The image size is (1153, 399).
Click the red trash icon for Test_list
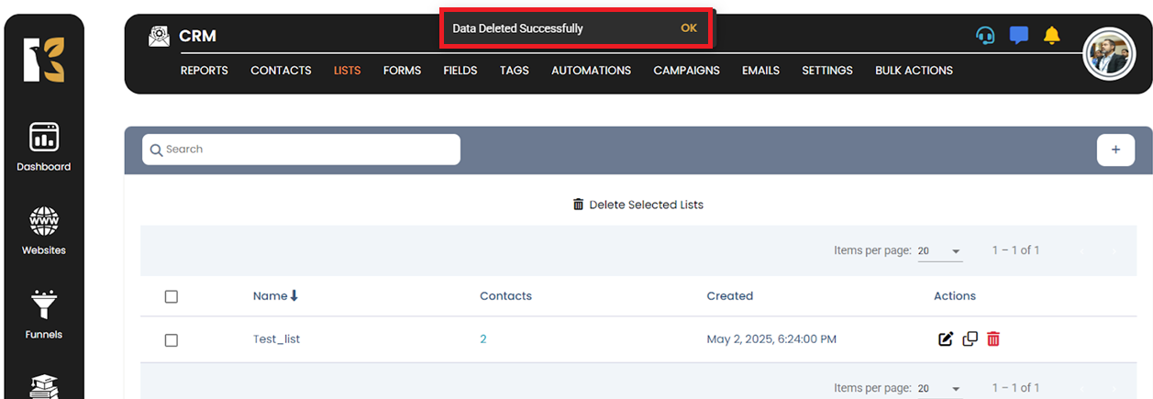coord(993,339)
